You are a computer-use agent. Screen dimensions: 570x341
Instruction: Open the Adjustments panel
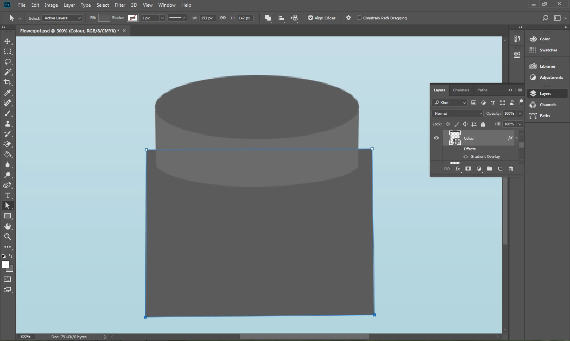pyautogui.click(x=547, y=78)
